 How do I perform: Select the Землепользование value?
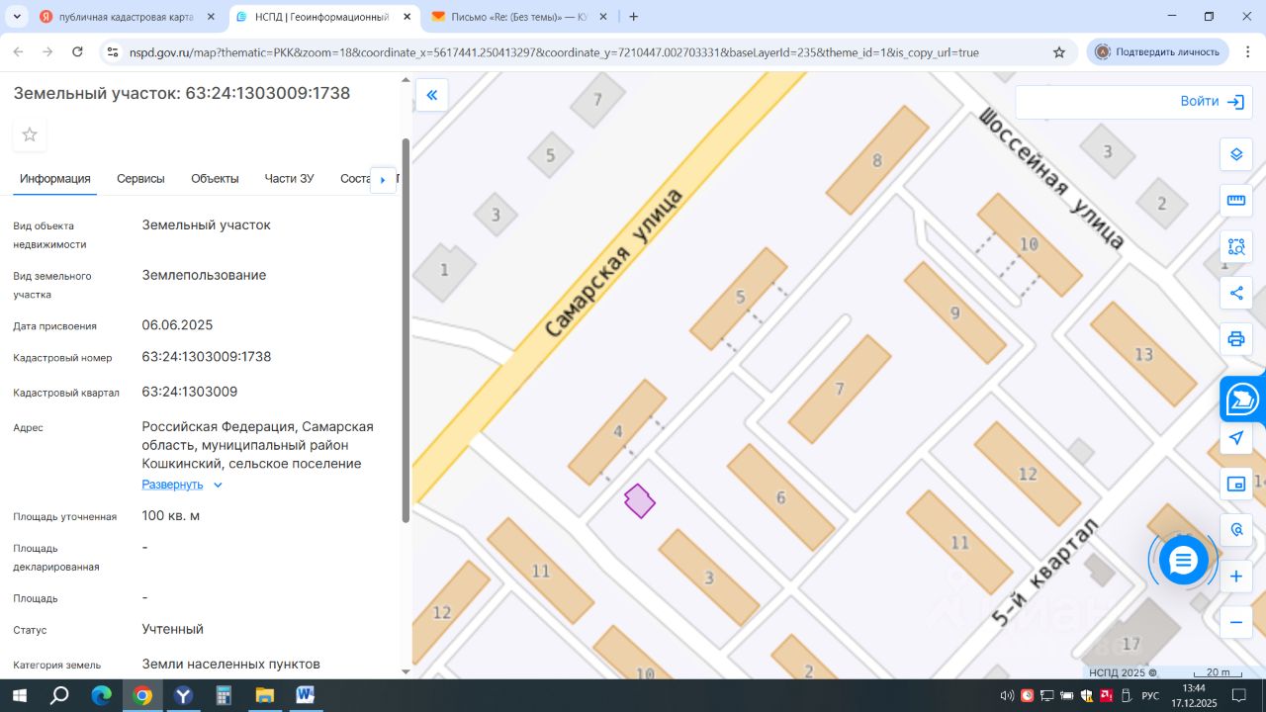[x=204, y=275]
